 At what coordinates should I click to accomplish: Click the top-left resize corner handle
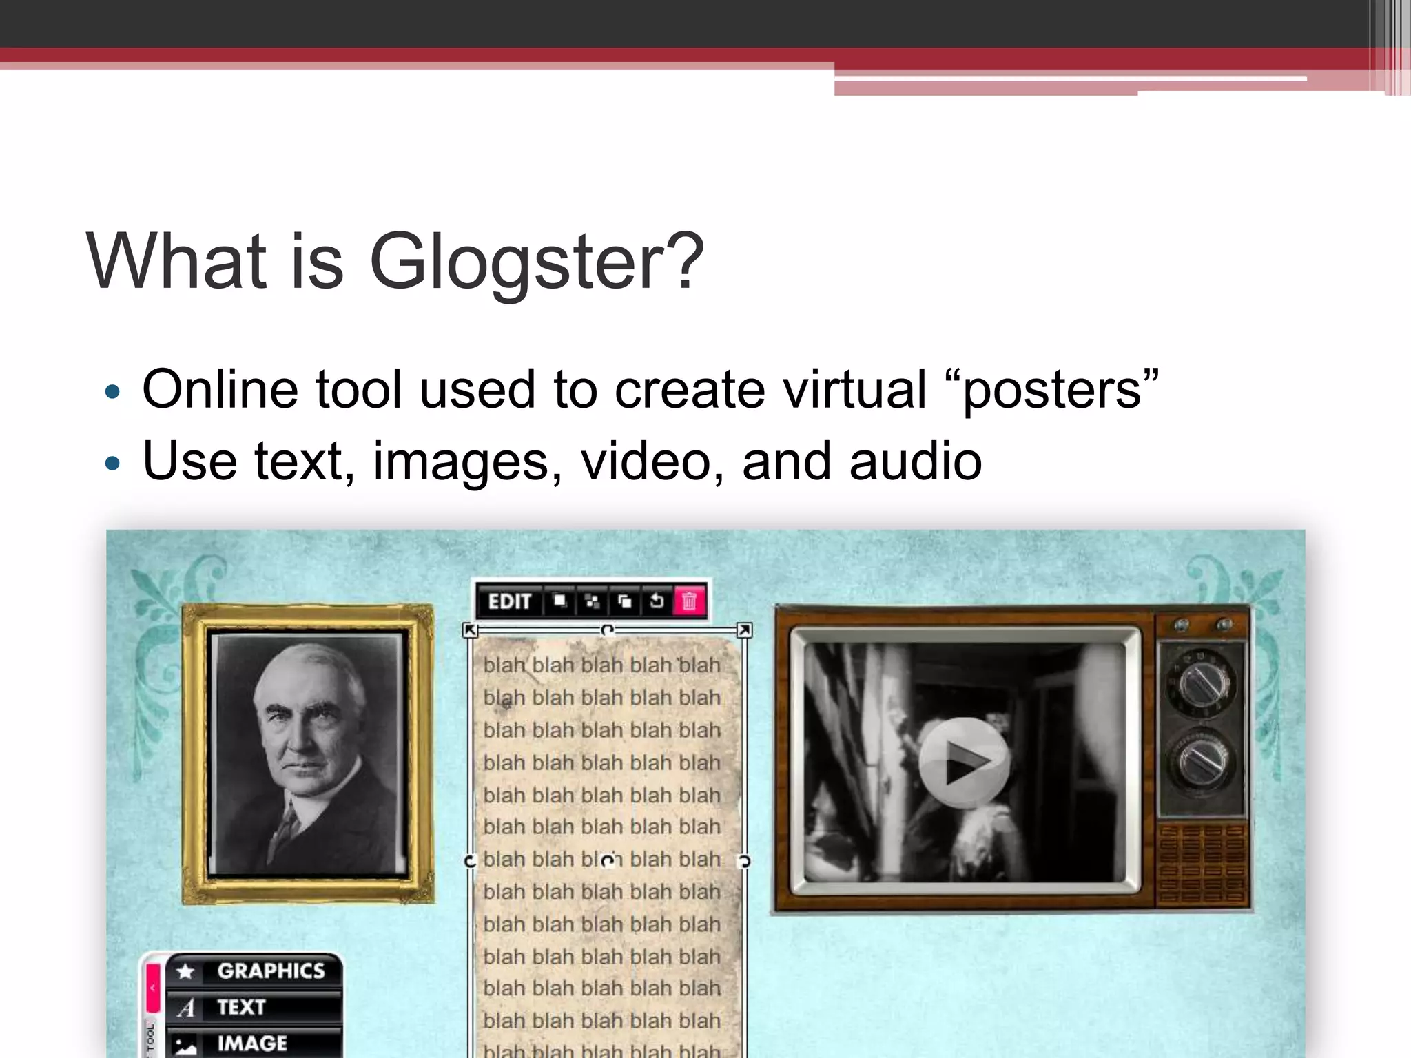470,630
